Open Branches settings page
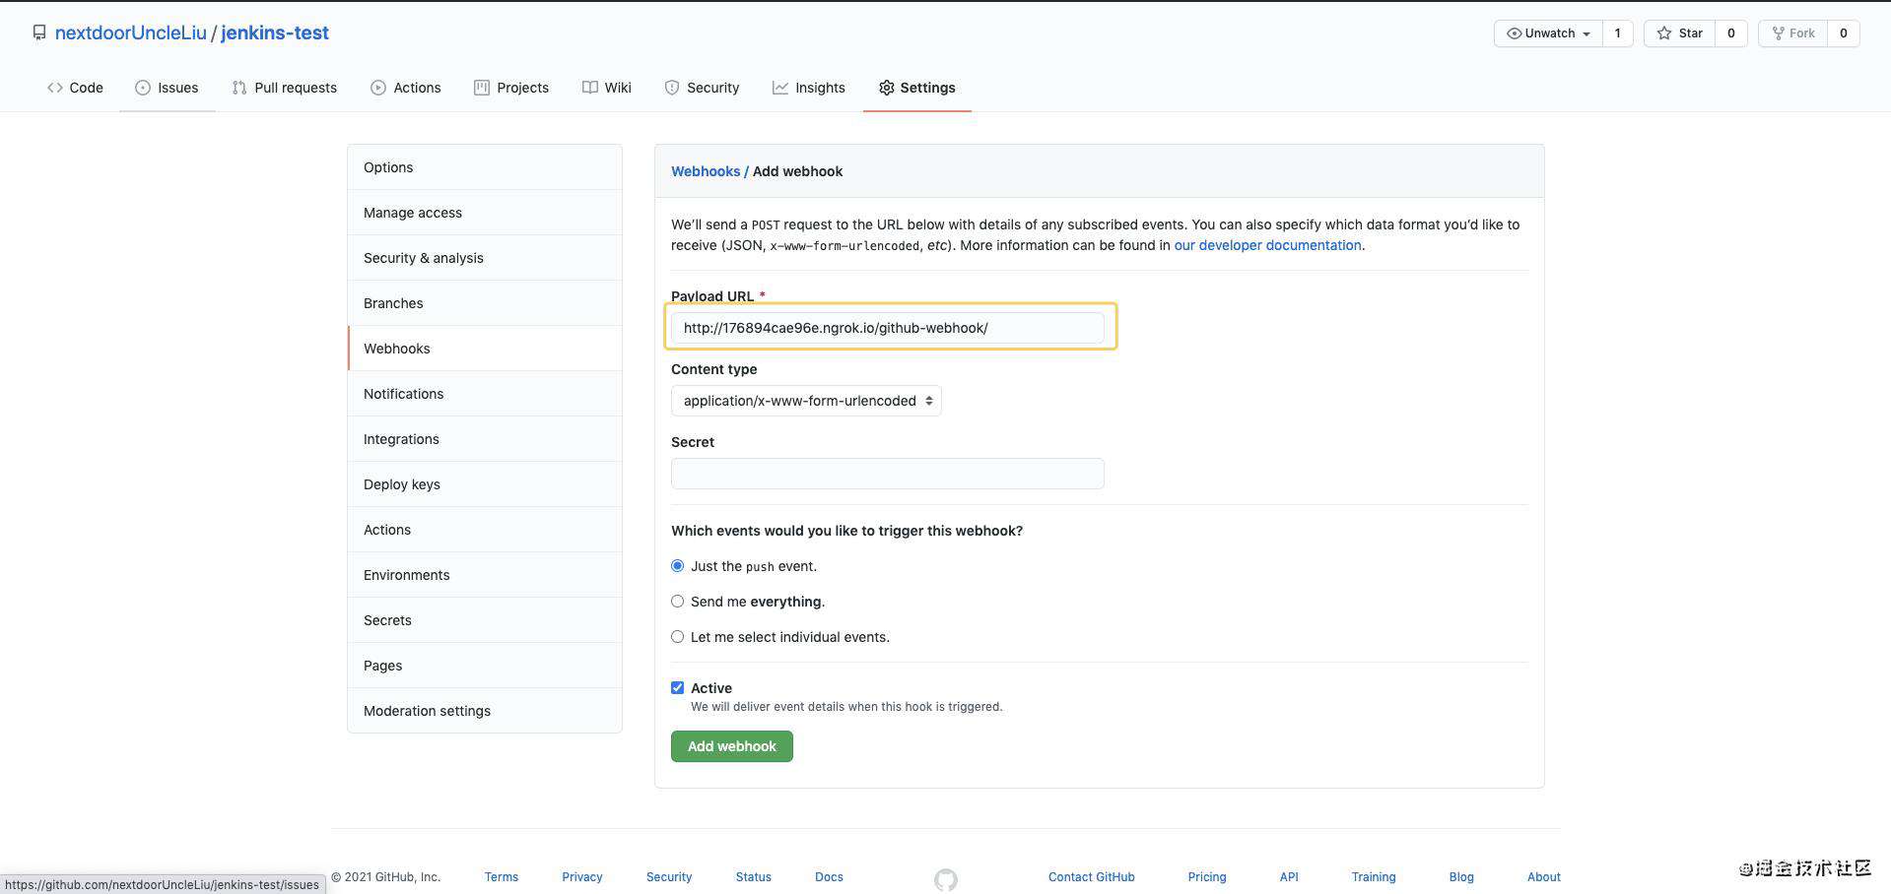1891x894 pixels. 485,303
